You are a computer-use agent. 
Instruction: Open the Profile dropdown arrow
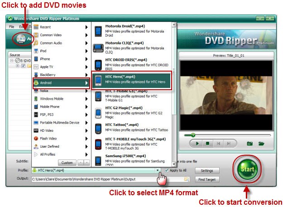(158, 170)
